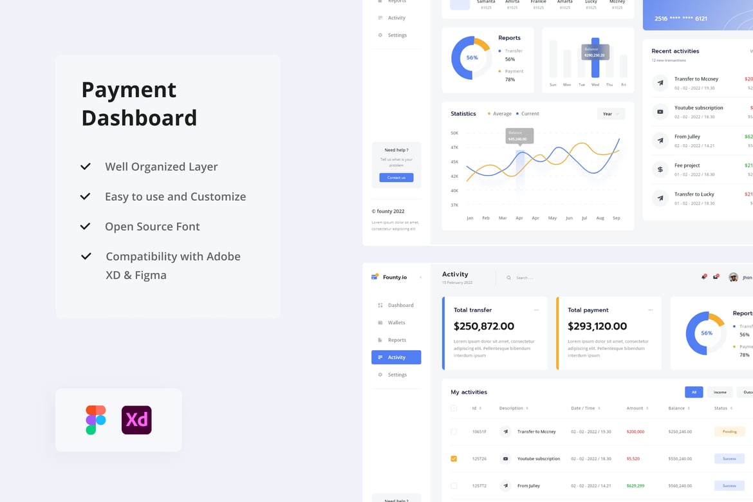753x502 pixels.
Task: Open the messages inbox icon with badge
Action: coord(716,277)
